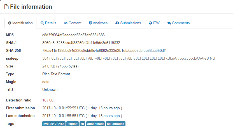233x131 pixels.
Task: Click the info icon on Identification tab
Action: [x=10, y=23]
